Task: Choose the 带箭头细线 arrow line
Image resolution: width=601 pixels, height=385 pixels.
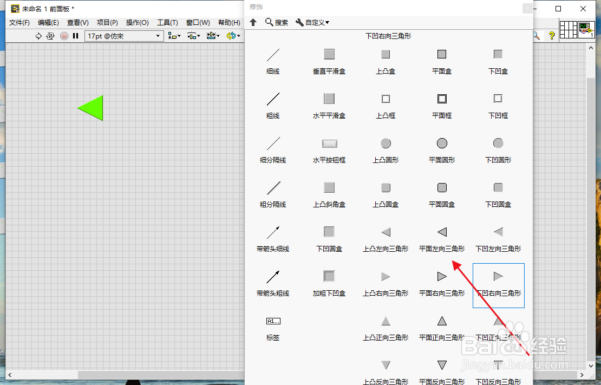Action: [x=273, y=238]
